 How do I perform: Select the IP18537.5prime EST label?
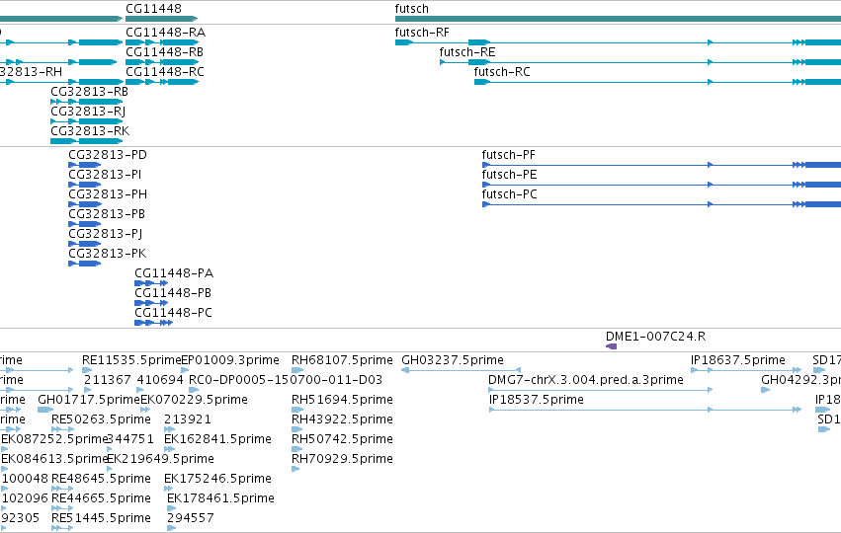point(537,400)
